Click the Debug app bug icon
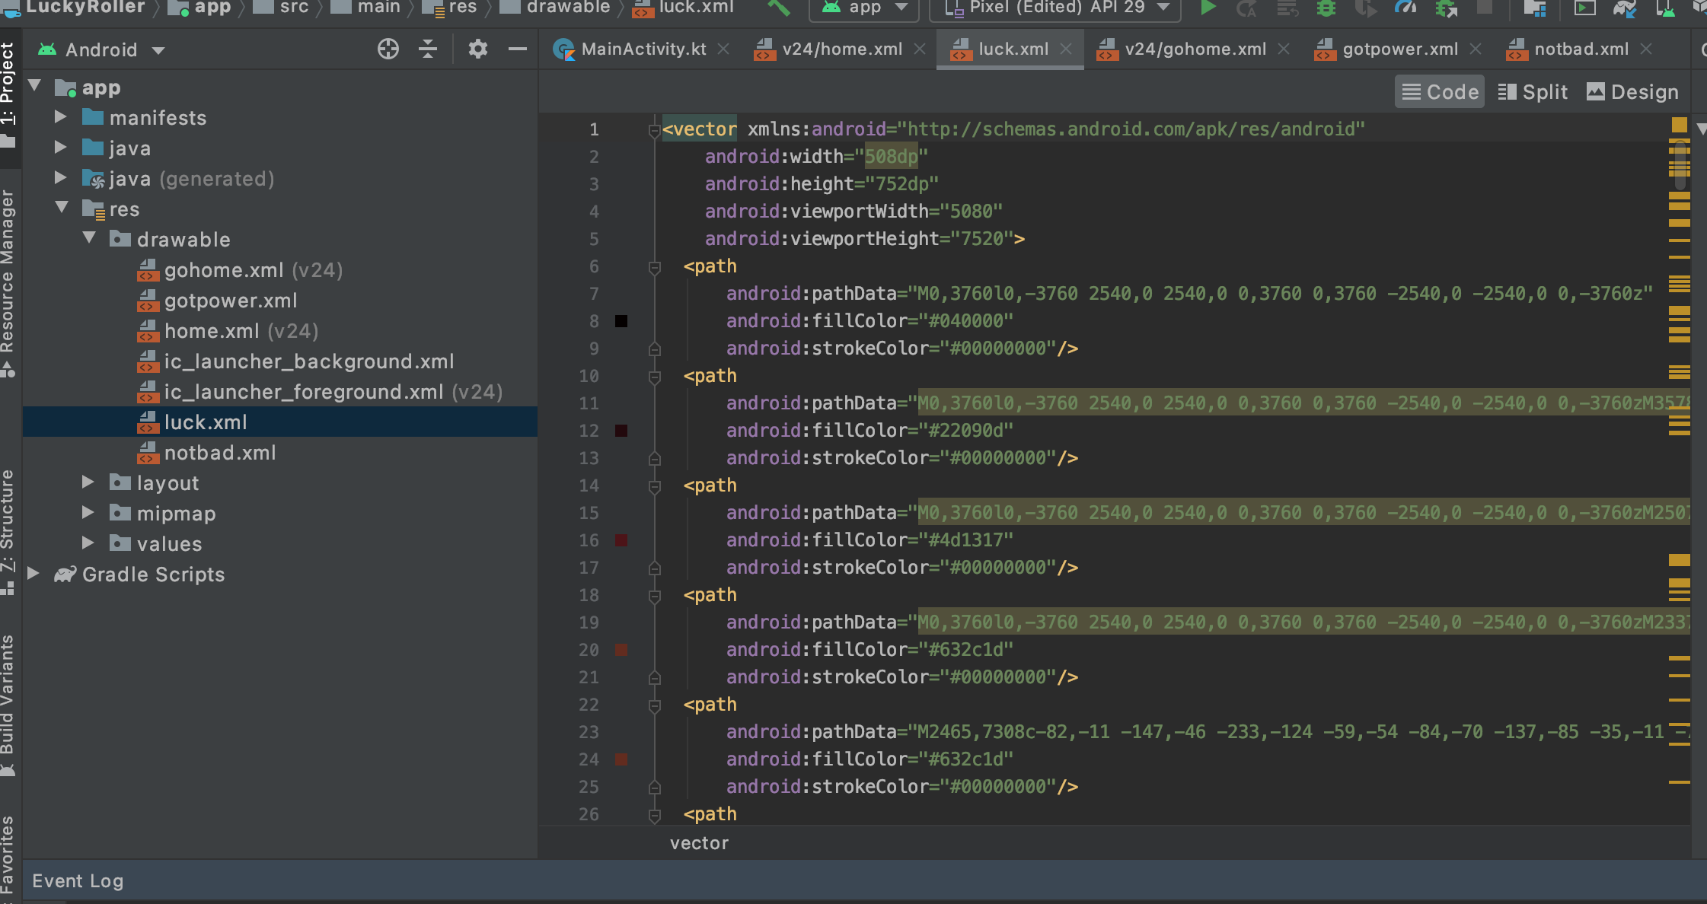 click(x=1326, y=8)
